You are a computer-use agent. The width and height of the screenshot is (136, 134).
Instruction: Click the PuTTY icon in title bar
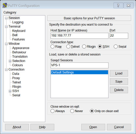click(x=5, y=5)
